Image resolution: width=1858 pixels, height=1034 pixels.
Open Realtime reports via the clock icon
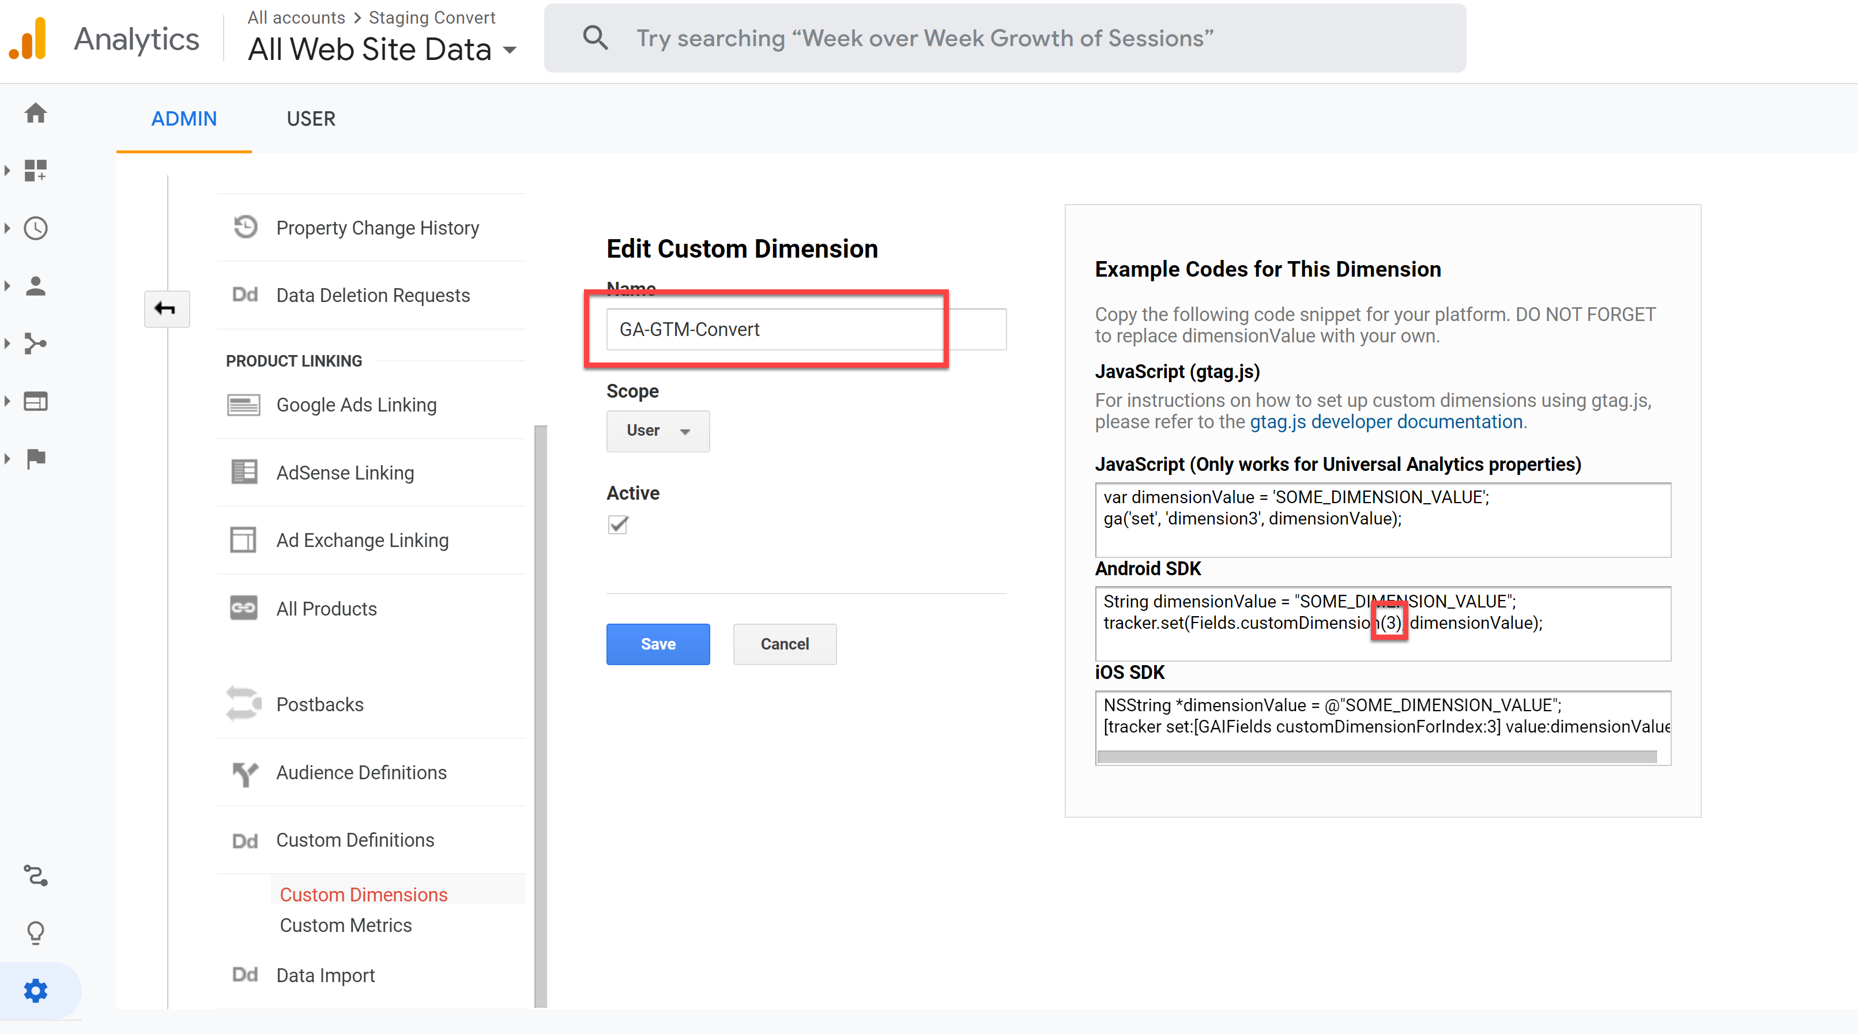click(35, 228)
